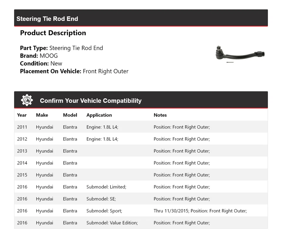282x238 pixels.
Task: Click the Steering Tie Rod End header
Action: (47, 19)
